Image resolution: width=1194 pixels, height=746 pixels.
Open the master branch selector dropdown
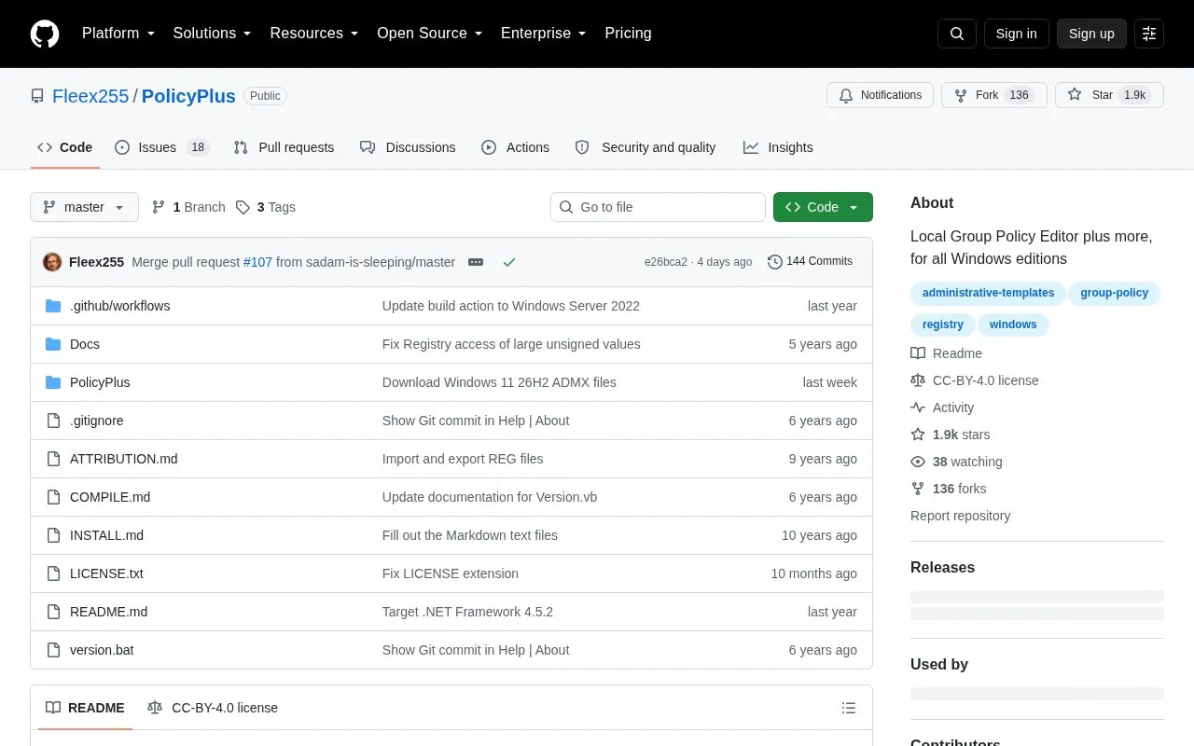84,207
